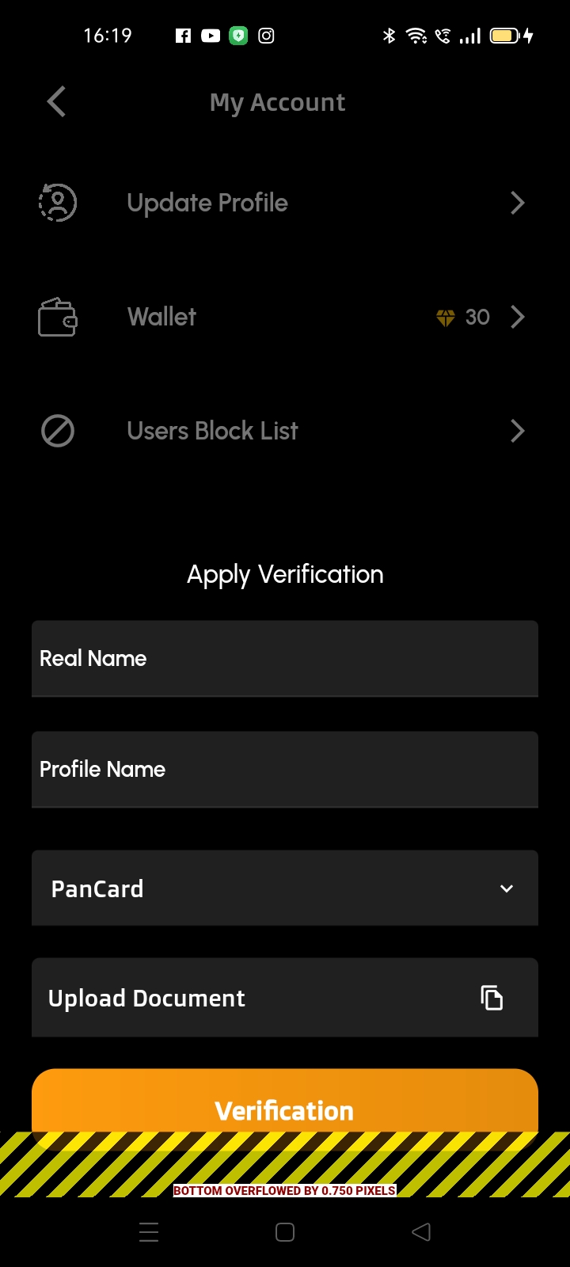
Task: Tap the diamond coin icon
Action: (446, 318)
